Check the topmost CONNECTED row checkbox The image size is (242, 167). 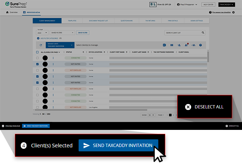37,58
